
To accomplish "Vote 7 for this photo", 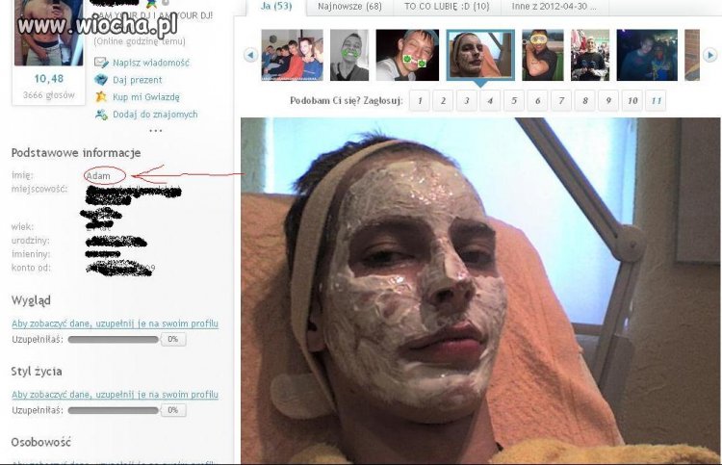I will (x=561, y=100).
